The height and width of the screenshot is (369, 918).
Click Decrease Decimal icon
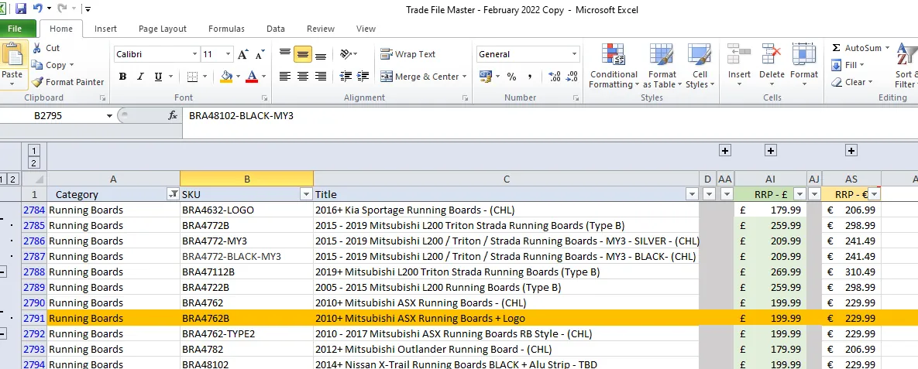(x=572, y=77)
